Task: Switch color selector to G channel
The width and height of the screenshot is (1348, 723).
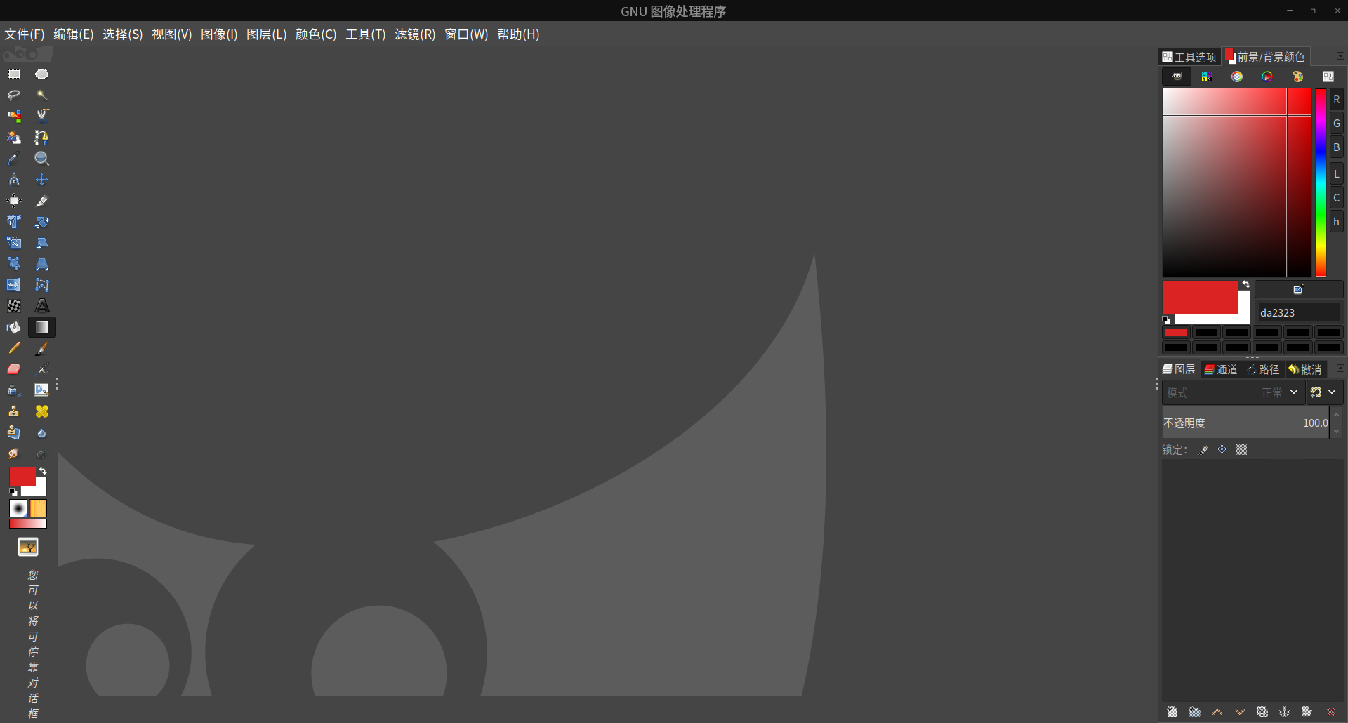Action: point(1337,124)
